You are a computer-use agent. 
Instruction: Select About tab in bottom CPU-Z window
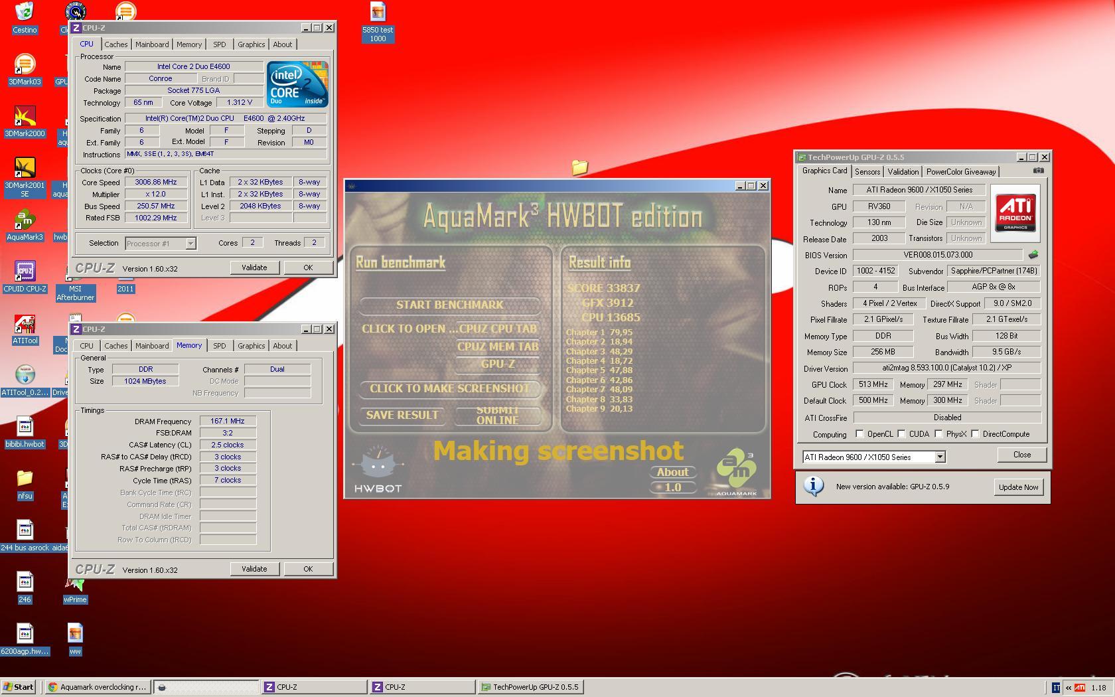282,346
